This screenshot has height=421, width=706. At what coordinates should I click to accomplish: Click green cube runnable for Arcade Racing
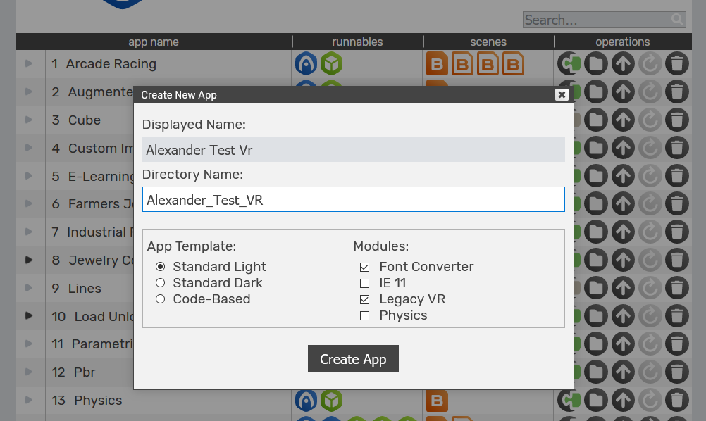(x=331, y=63)
